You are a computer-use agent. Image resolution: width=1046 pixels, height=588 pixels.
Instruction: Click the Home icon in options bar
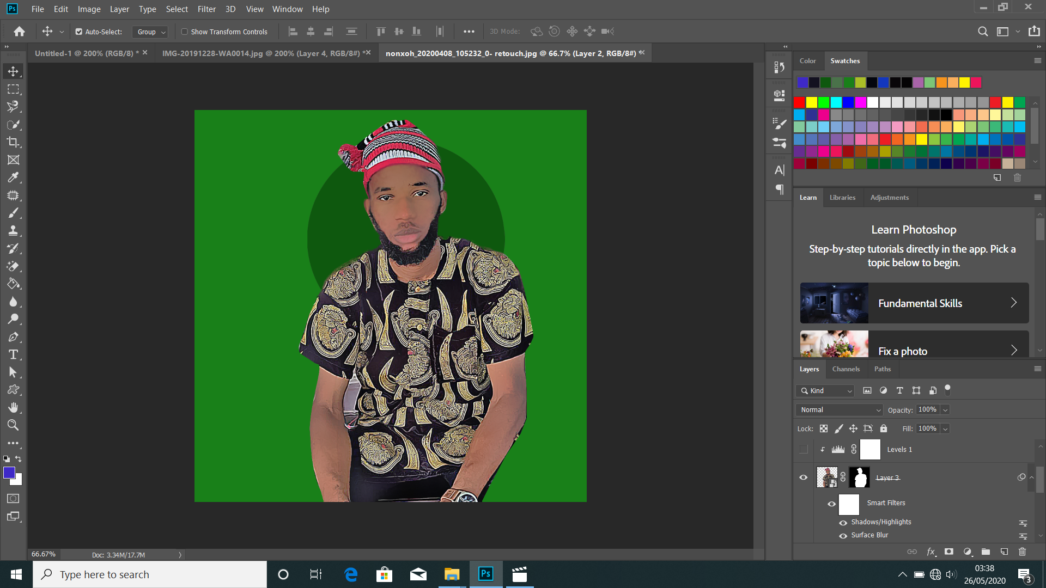(x=19, y=32)
